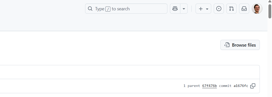
Task: Open the Copilot chat icon
Action: pyautogui.click(x=175, y=9)
